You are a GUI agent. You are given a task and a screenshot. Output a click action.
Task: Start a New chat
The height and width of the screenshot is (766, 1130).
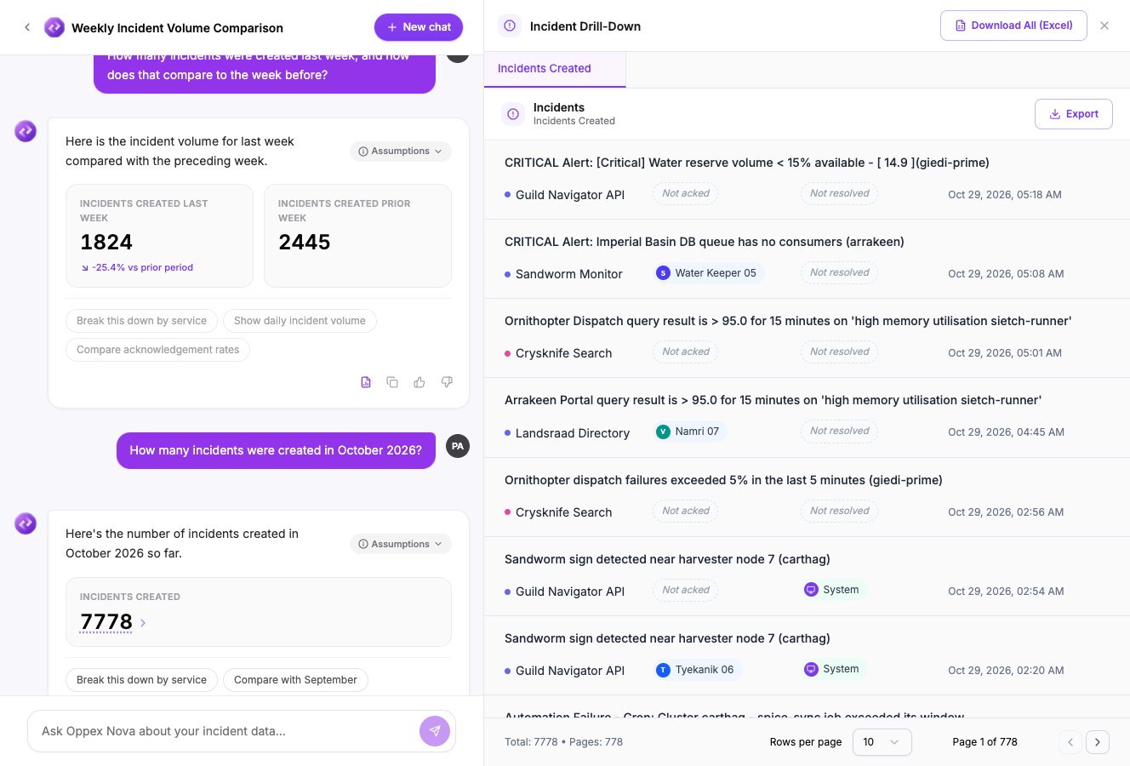coord(419,27)
